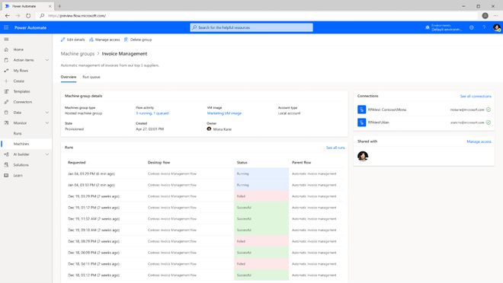Image resolution: width=503 pixels, height=283 pixels.
Task: Click the Machine groups breadcrumb link
Action: click(78, 54)
